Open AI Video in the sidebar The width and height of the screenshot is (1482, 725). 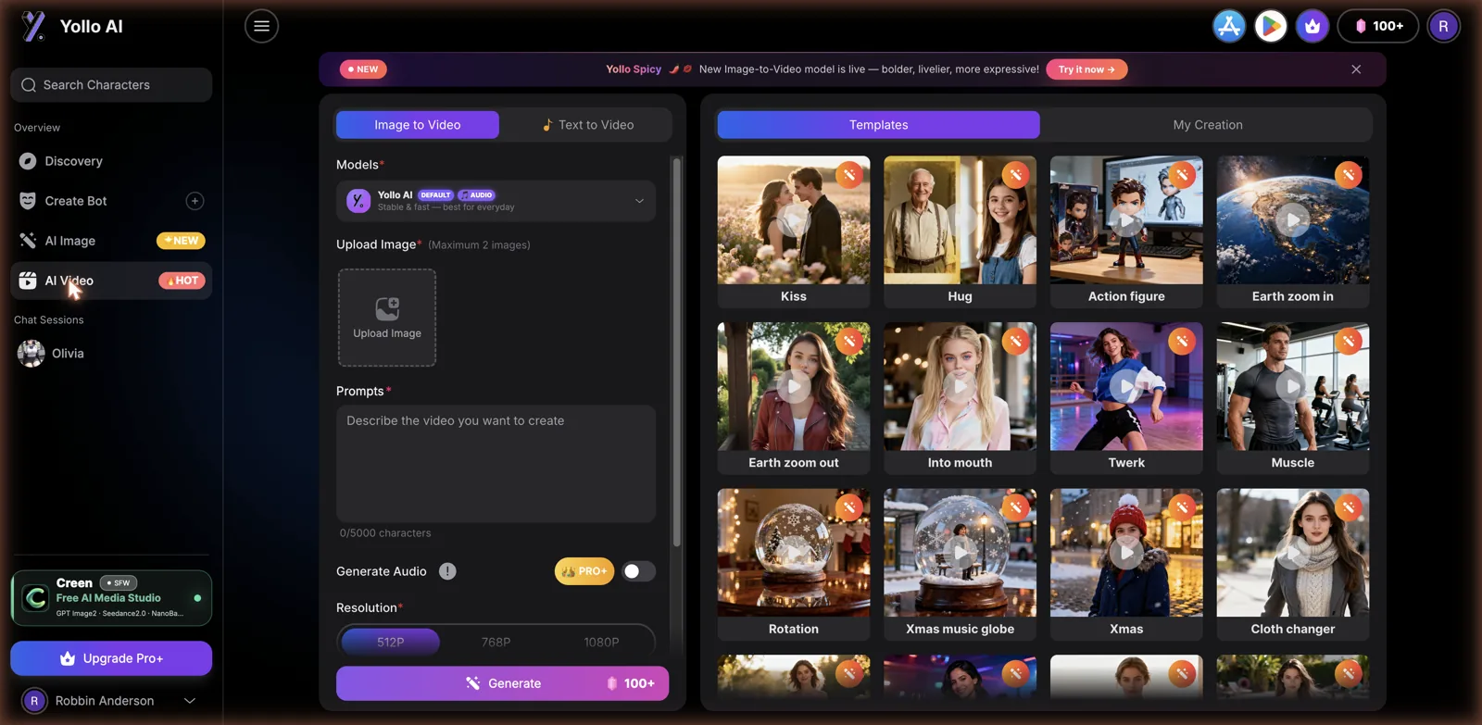tap(111, 281)
